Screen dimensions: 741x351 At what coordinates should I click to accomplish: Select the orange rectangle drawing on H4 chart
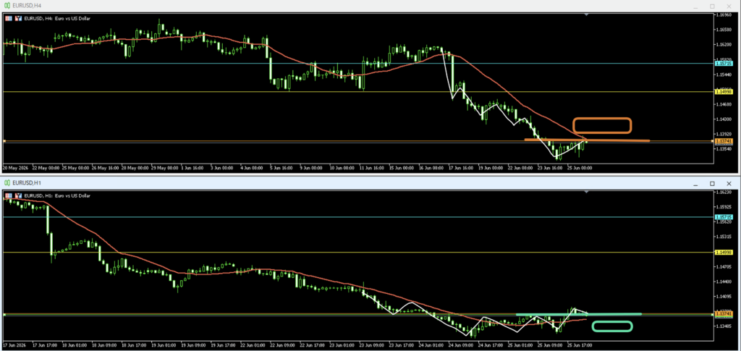click(602, 125)
